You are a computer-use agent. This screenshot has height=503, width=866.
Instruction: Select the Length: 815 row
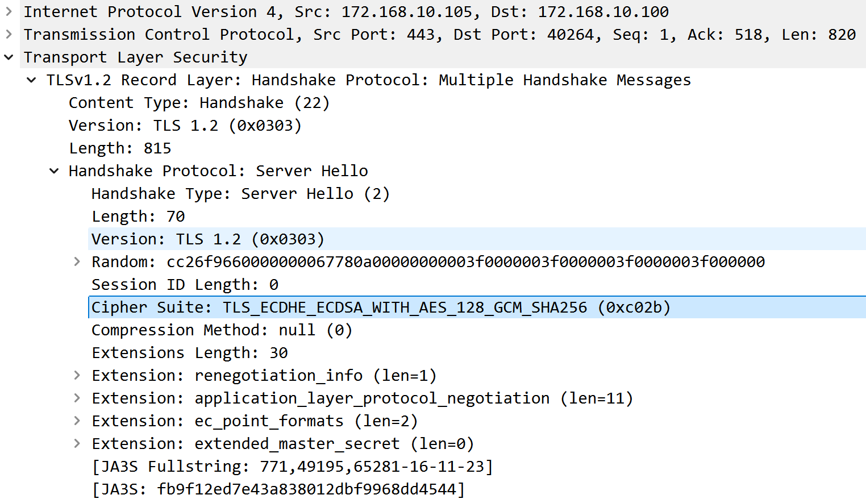[x=120, y=148]
